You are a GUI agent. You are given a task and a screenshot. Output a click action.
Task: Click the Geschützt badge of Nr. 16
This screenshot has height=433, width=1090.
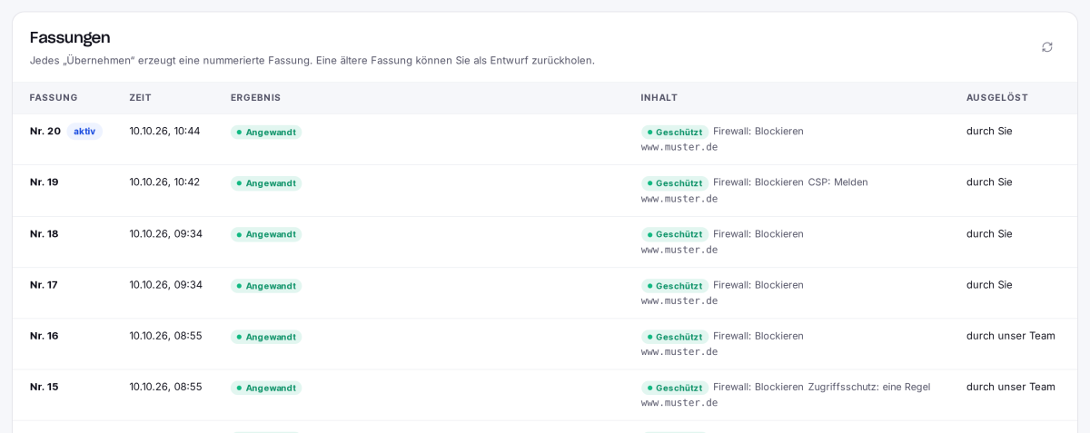click(675, 337)
